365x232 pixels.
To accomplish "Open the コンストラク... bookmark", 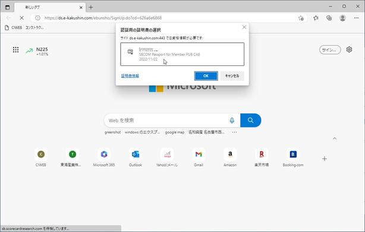I will [x=34, y=28].
